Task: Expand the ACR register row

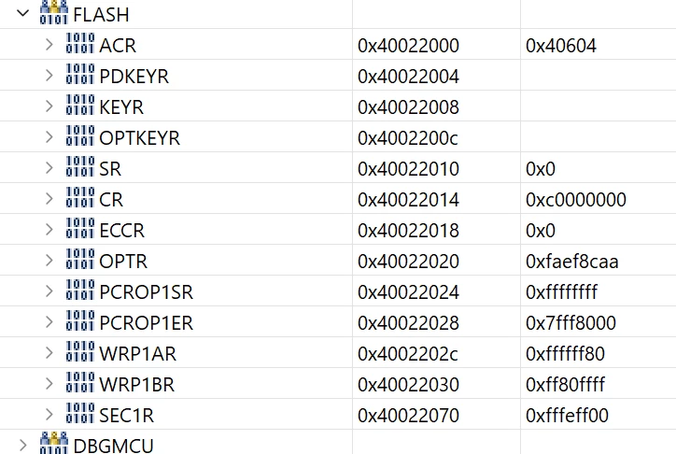Action: click(x=49, y=45)
